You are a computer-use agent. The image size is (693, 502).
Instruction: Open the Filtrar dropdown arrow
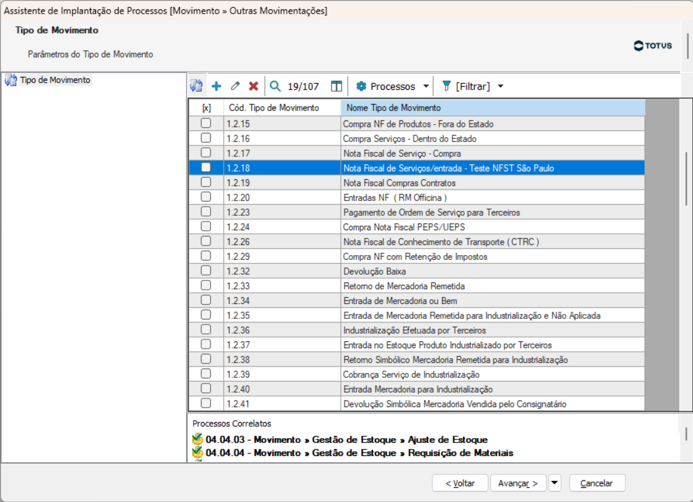point(501,86)
